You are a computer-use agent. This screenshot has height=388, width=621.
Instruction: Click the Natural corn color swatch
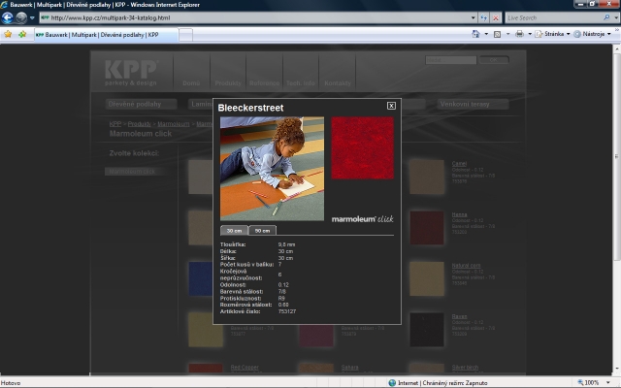click(x=427, y=278)
